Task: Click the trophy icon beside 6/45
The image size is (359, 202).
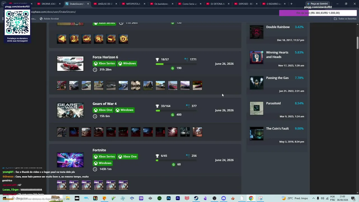Action: pos(157,156)
